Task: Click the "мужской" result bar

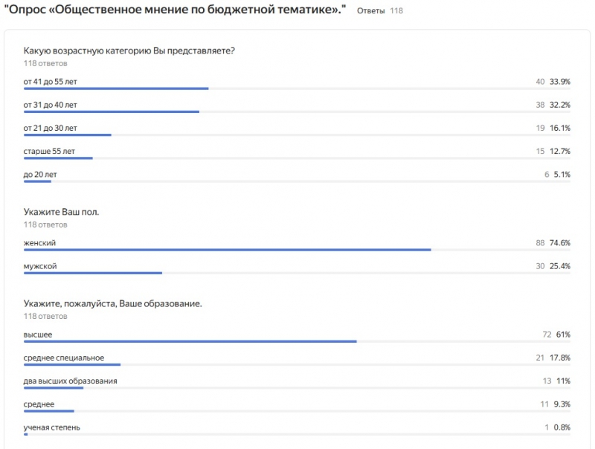Action: tap(93, 273)
